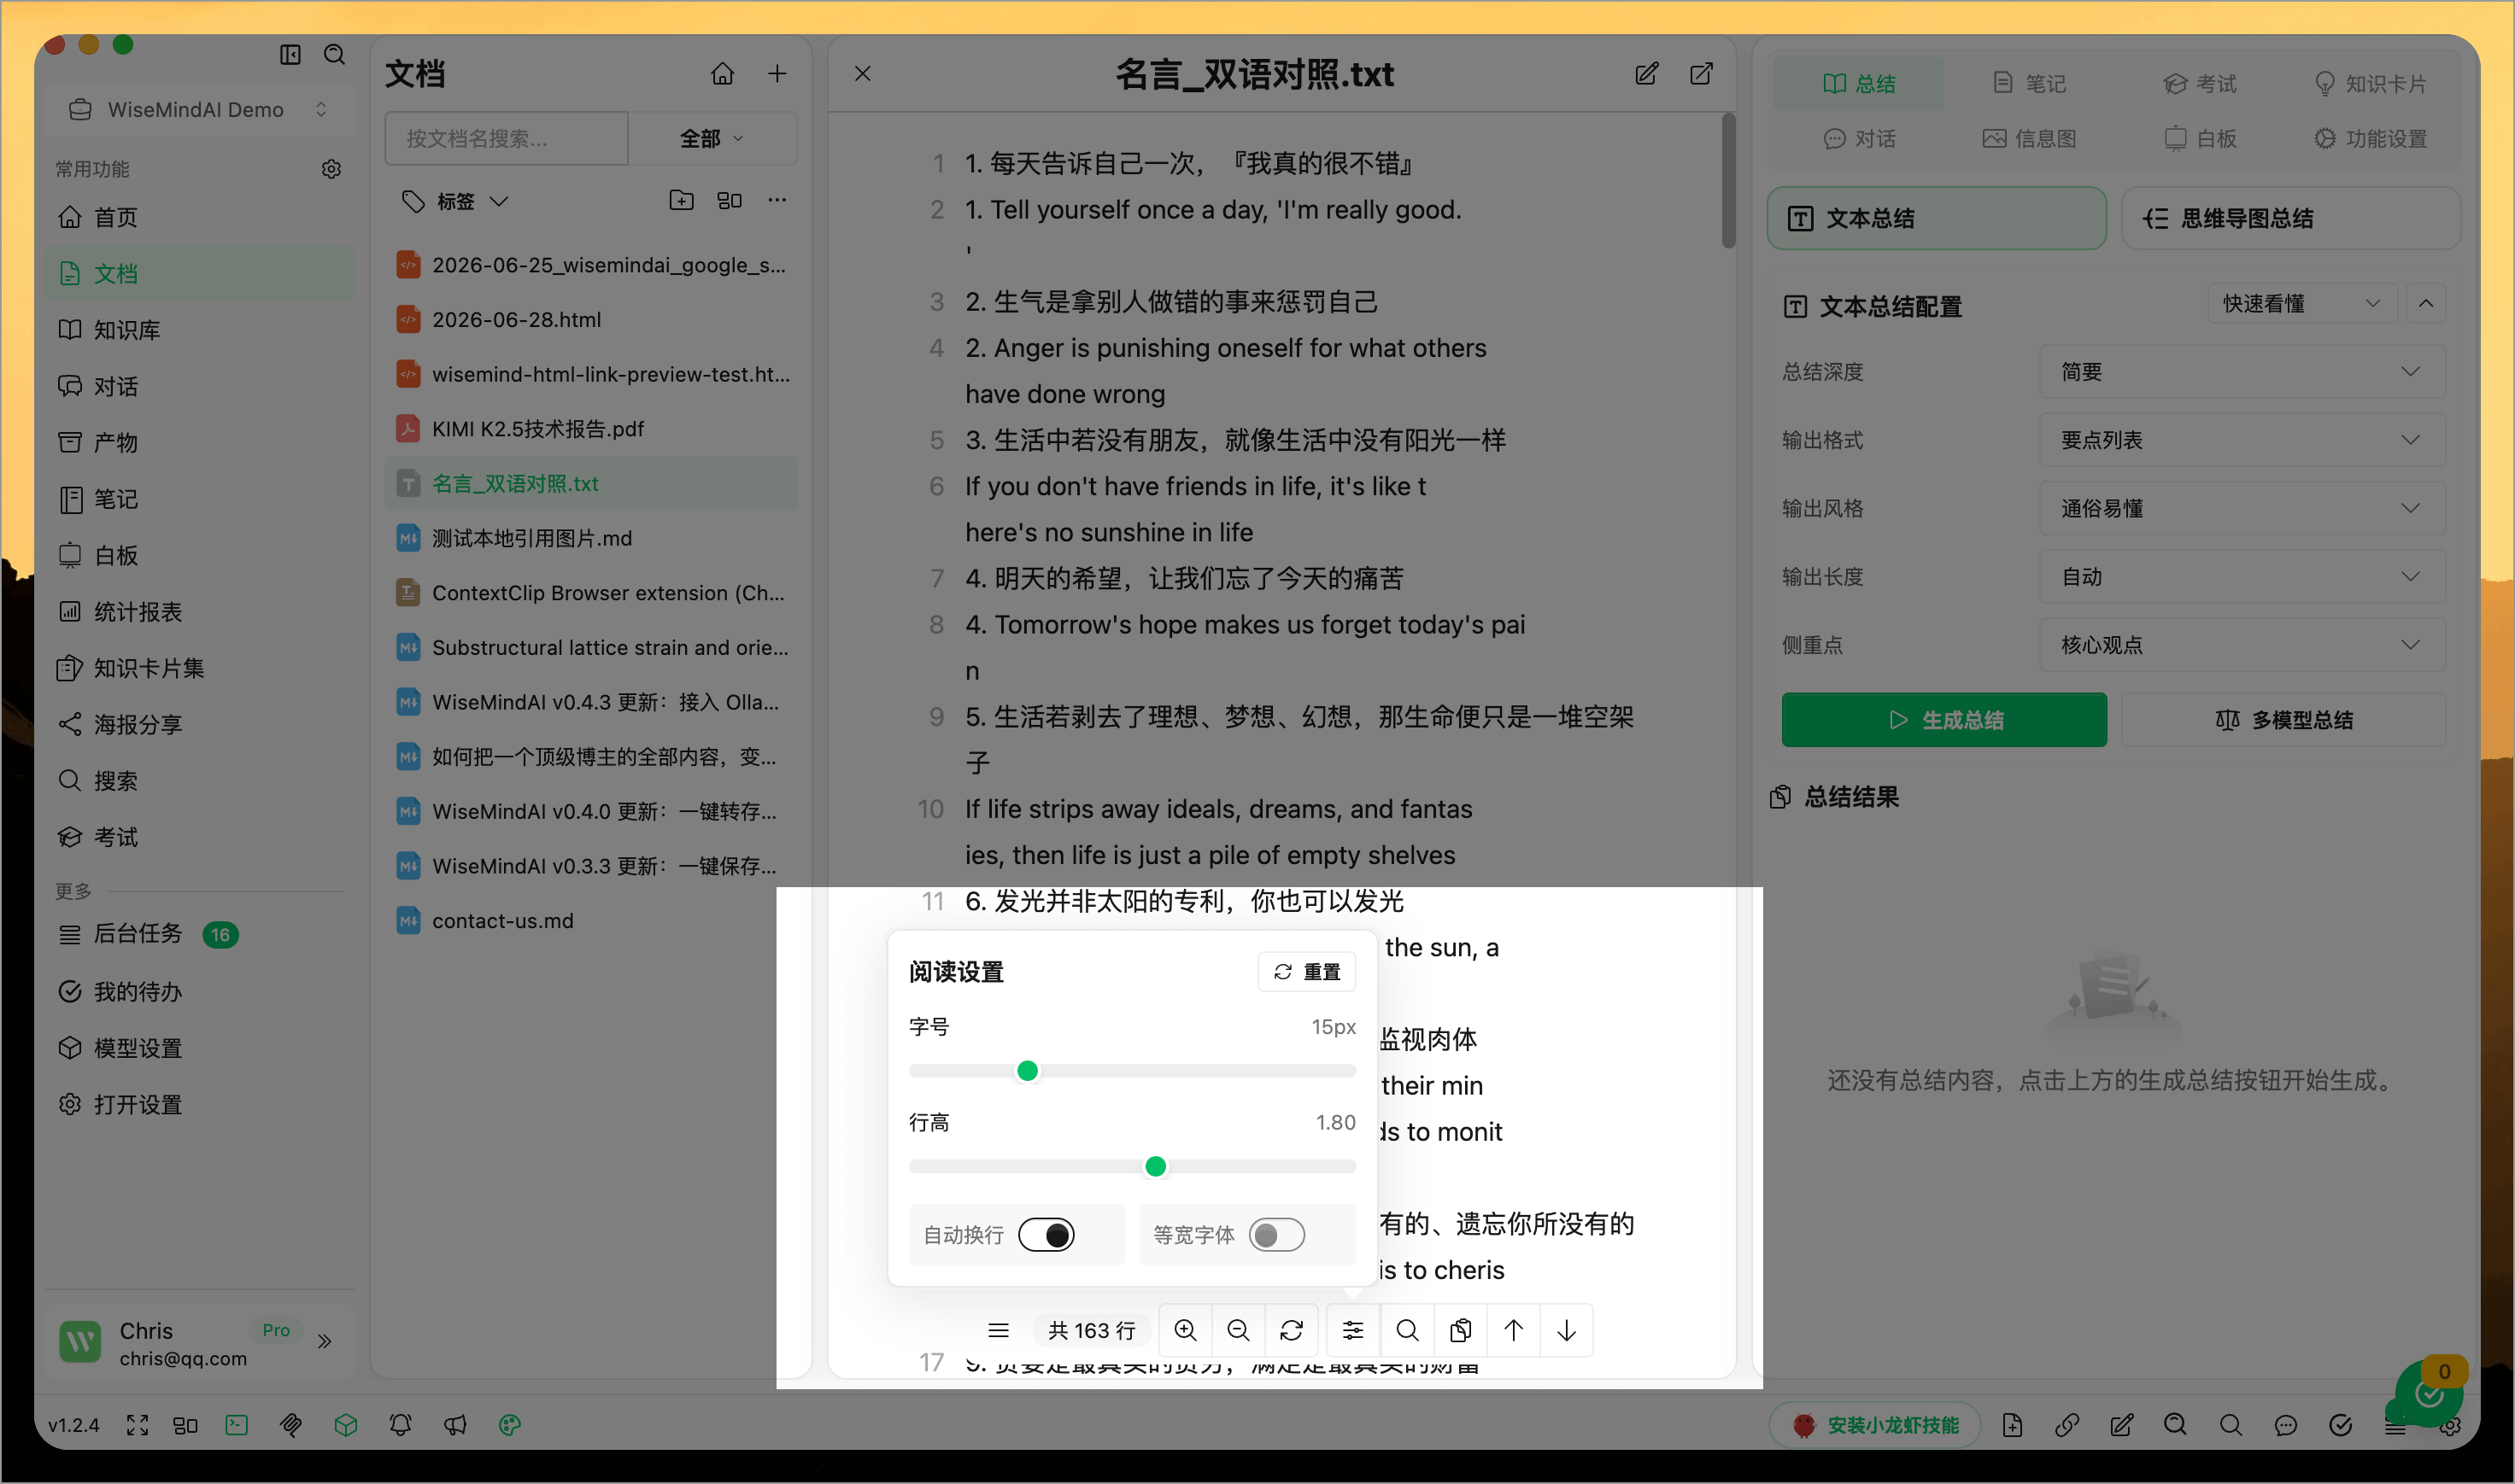
Task: Expand the 侧重点 dropdown
Action: 2242,645
